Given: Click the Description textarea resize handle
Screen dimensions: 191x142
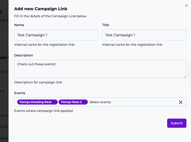Looking at the screenshot, I should pyautogui.click(x=185, y=77).
